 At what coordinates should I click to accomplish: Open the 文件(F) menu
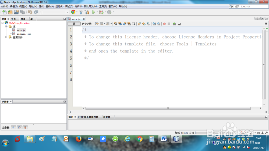coord(5,6)
